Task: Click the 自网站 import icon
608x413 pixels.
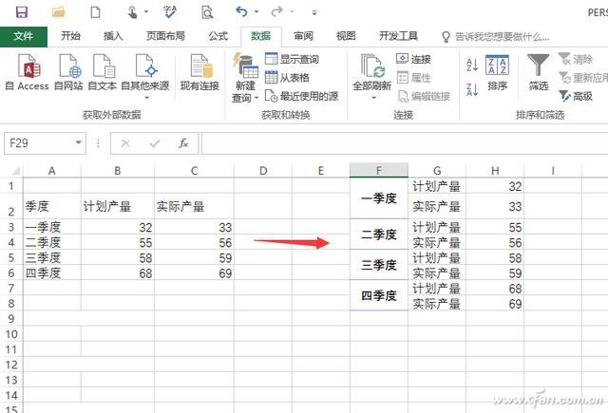Action: (x=68, y=72)
